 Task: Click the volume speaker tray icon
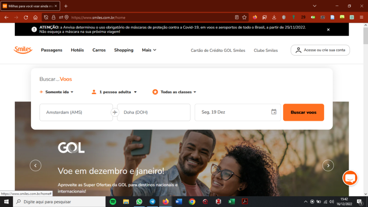(332, 201)
